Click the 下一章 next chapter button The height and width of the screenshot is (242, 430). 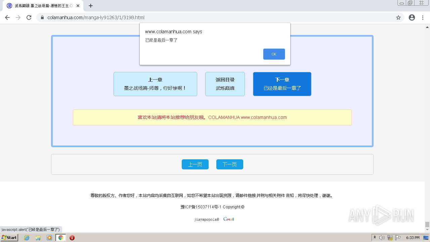(282, 84)
